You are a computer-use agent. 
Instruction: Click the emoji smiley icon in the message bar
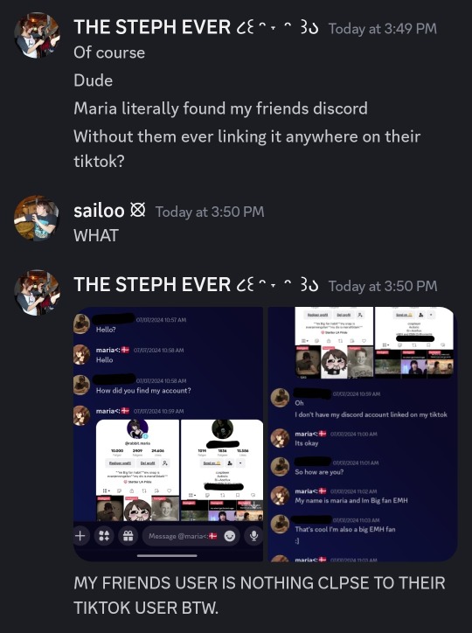pyautogui.click(x=230, y=536)
